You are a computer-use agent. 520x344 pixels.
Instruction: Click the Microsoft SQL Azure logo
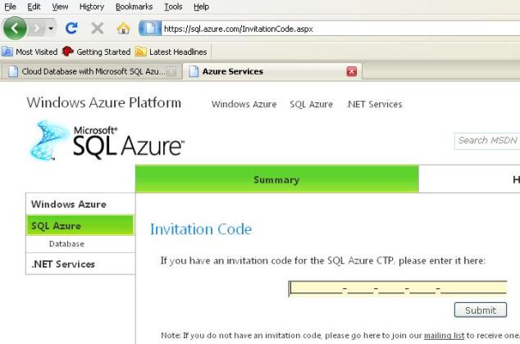pyautogui.click(x=106, y=141)
